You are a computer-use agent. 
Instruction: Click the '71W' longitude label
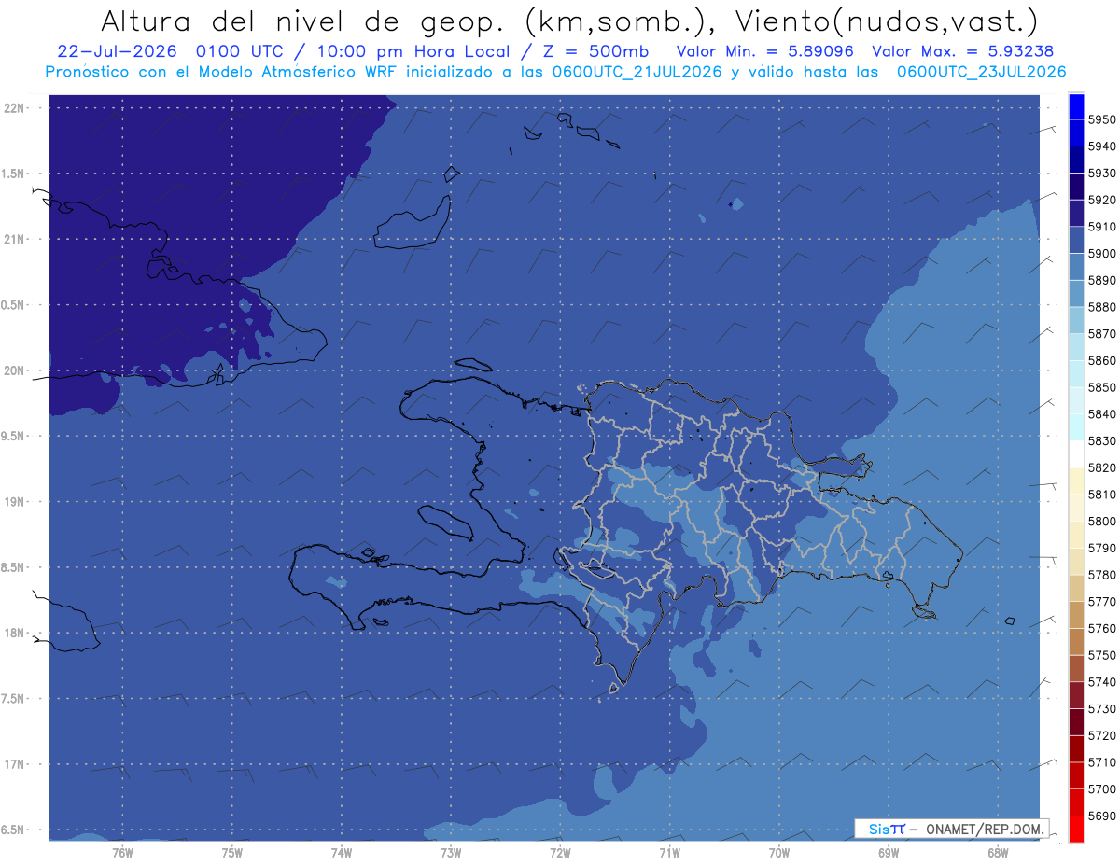tap(669, 852)
